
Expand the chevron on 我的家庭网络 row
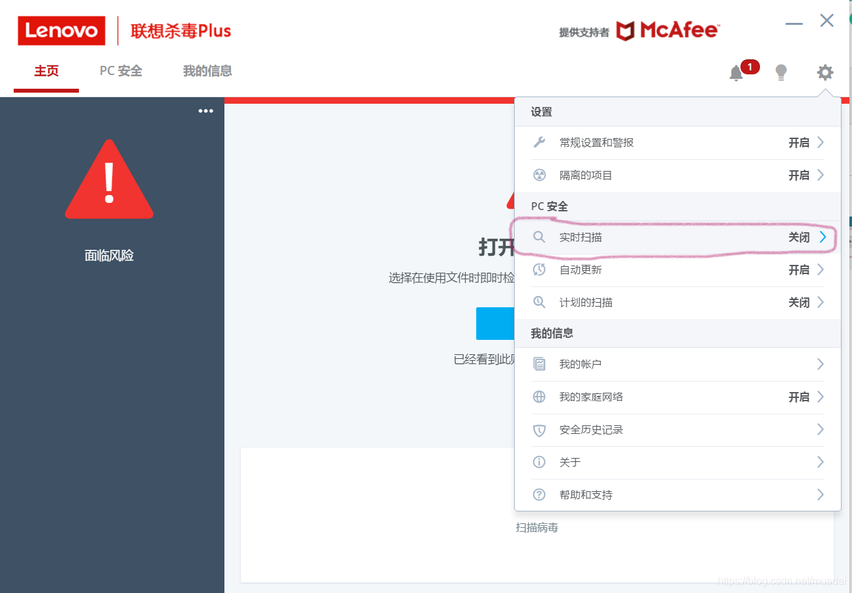tap(821, 397)
